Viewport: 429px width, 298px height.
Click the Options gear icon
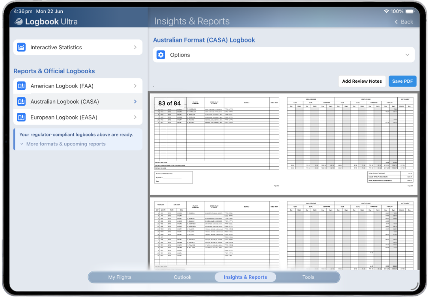click(x=161, y=55)
